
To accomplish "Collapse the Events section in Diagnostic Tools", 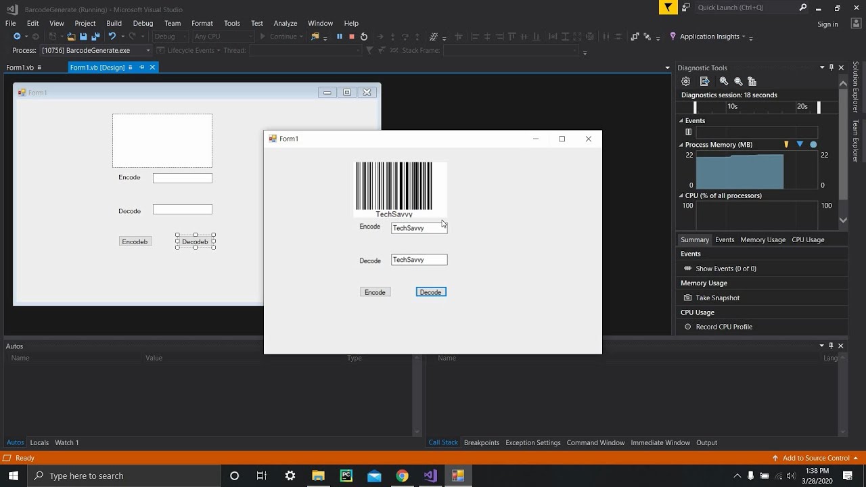I will 681,120.
